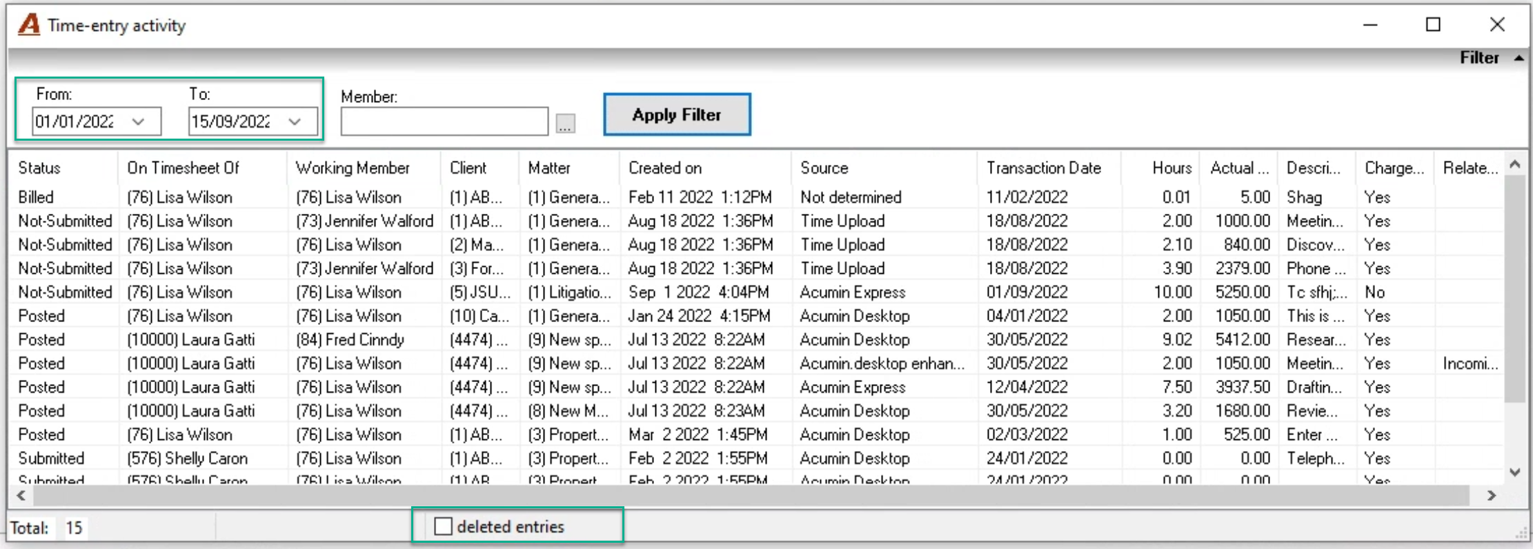Screen dimensions: 1533x549
Task: Sort by Created on column
Action: [665, 168]
